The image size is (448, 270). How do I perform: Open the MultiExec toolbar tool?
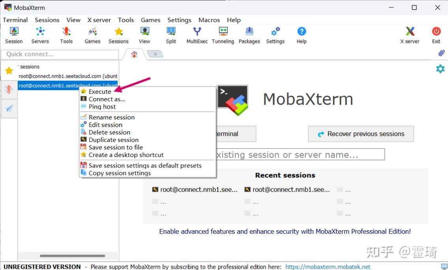pyautogui.click(x=196, y=35)
